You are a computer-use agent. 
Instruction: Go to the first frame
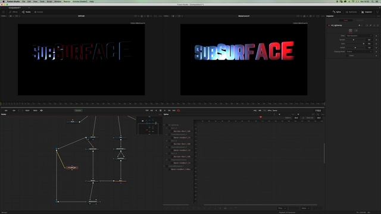pos(147,111)
